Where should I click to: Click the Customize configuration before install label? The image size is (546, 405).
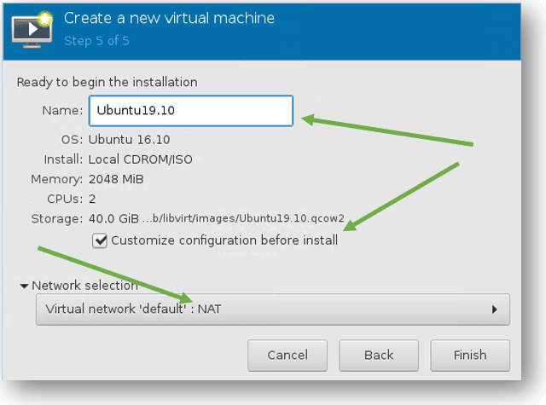pyautogui.click(x=224, y=240)
